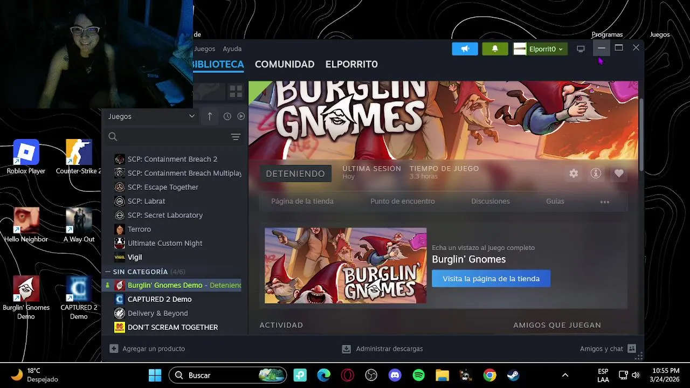Open Spotify from taskbar
The height and width of the screenshot is (388, 690).
click(419, 375)
